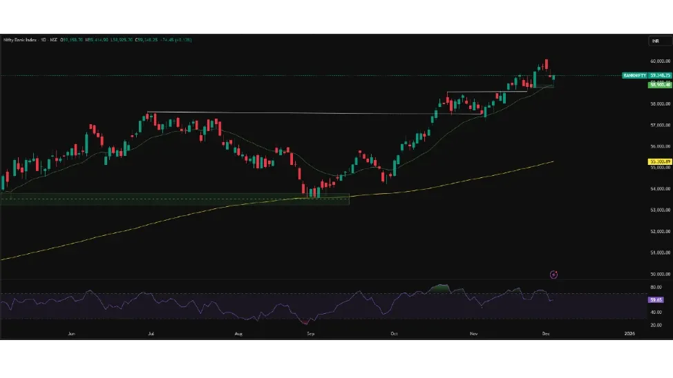Click the Oct label on time axis
Image resolution: width=673 pixels, height=378 pixels.
pos(394,333)
